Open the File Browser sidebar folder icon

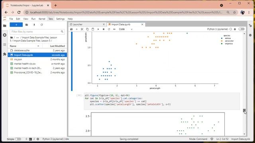tap(5, 25)
